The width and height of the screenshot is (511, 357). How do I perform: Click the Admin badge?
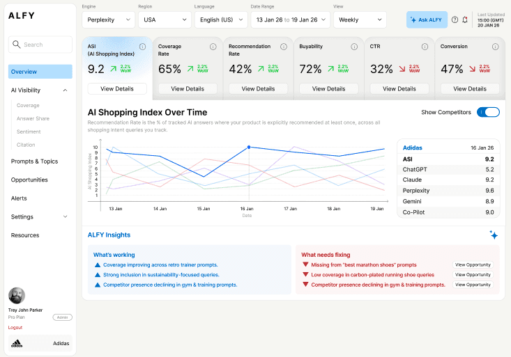click(62, 317)
